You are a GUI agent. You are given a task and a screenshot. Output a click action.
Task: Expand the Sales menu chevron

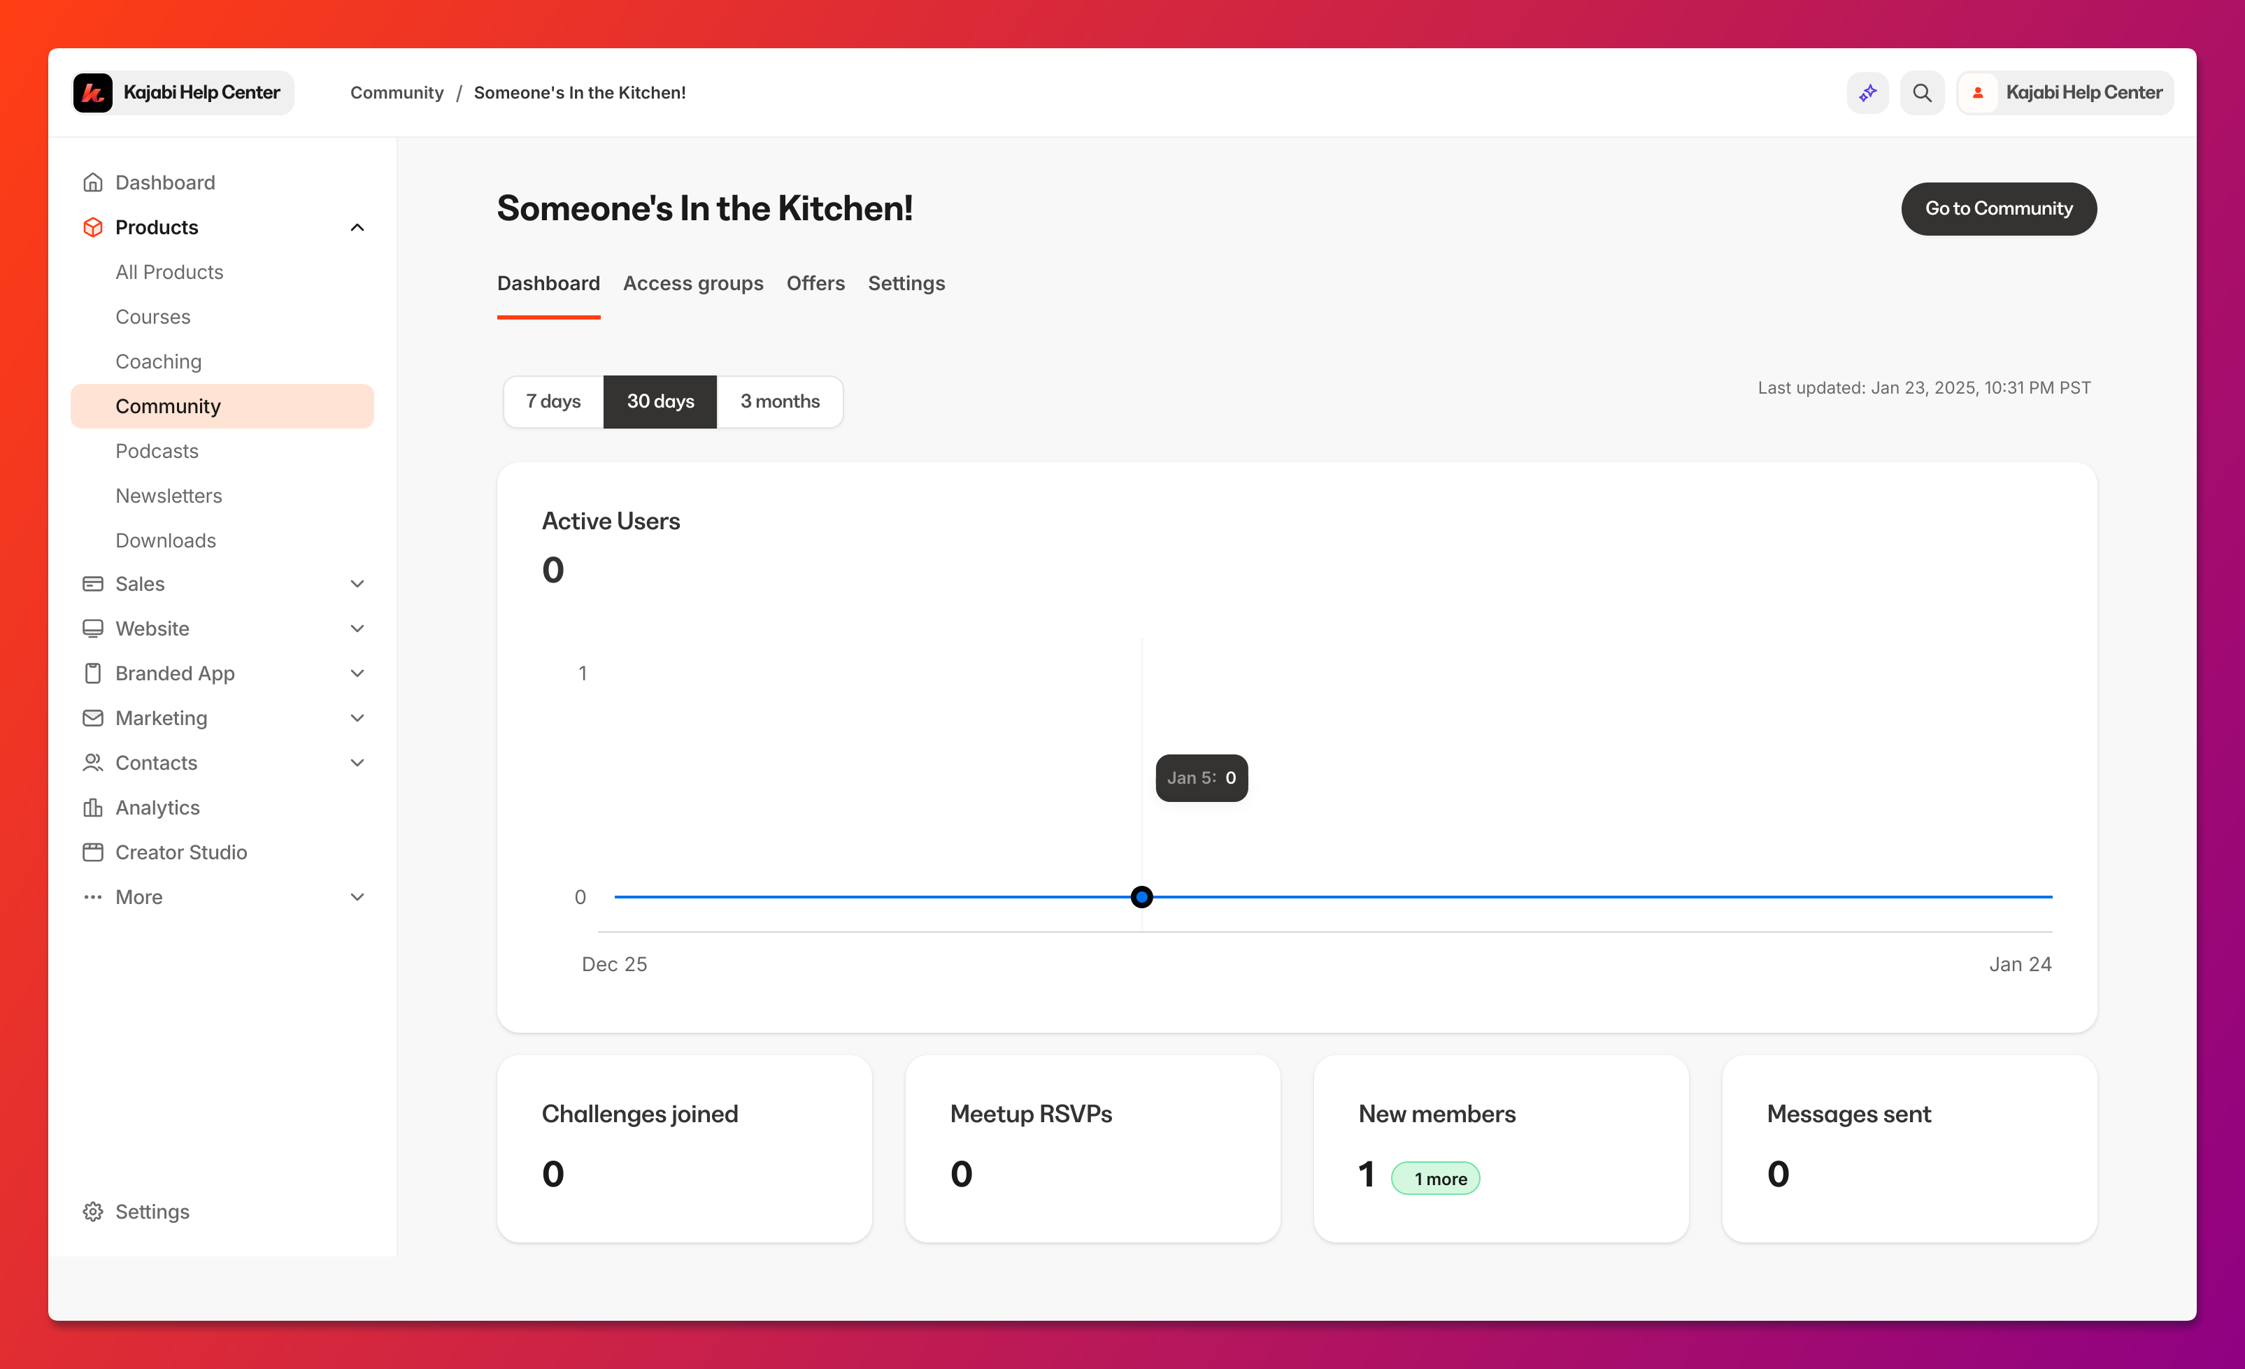pos(357,584)
